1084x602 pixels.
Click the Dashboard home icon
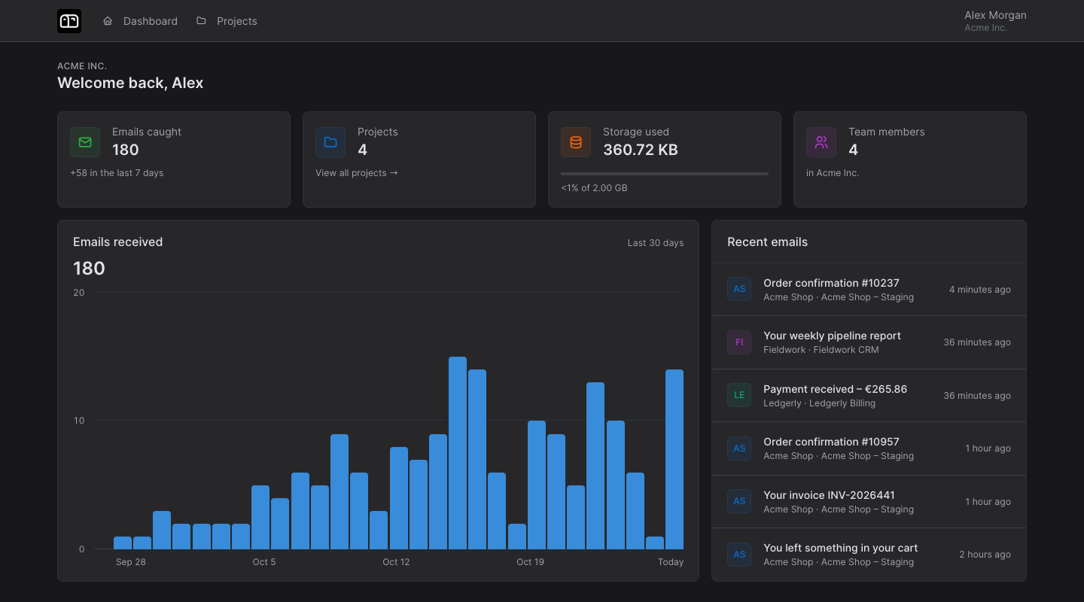pyautogui.click(x=108, y=21)
